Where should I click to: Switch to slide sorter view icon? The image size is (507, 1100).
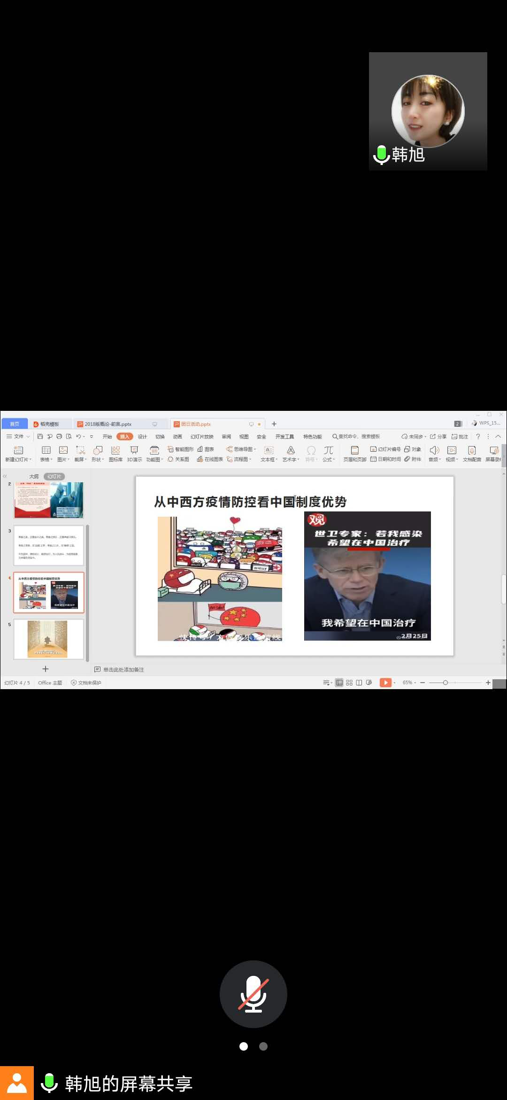pos(349,683)
